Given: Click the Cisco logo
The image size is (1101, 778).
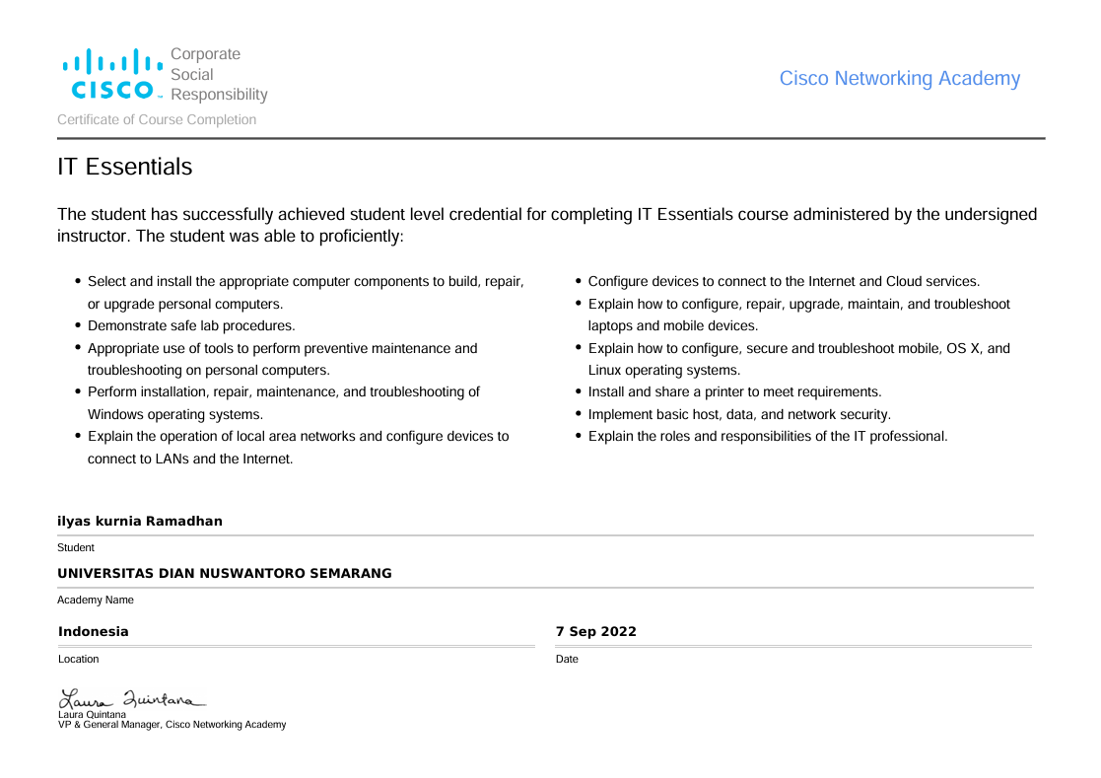Looking at the screenshot, I should (111, 74).
